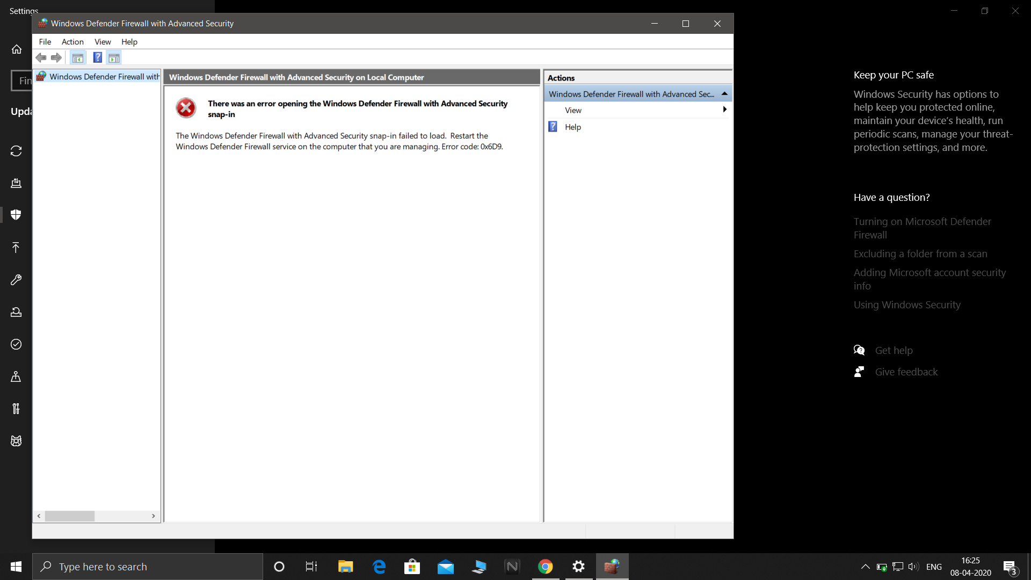Click the battery icon in system tray
Image resolution: width=1031 pixels, height=580 pixels.
(x=882, y=567)
